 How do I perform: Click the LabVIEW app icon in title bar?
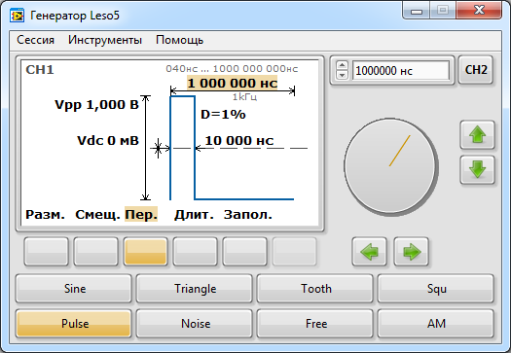(x=17, y=16)
